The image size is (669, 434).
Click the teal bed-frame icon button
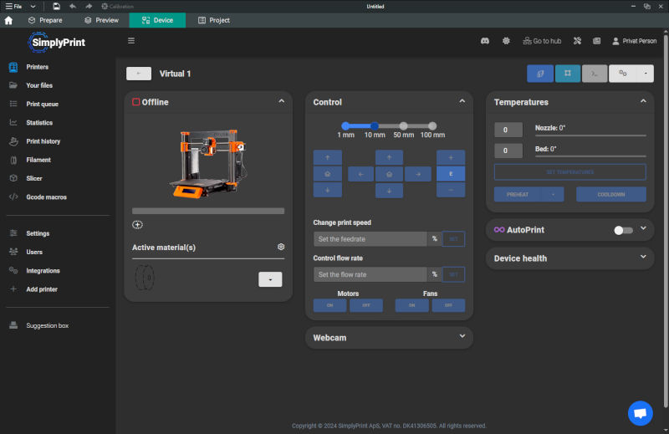[568, 74]
